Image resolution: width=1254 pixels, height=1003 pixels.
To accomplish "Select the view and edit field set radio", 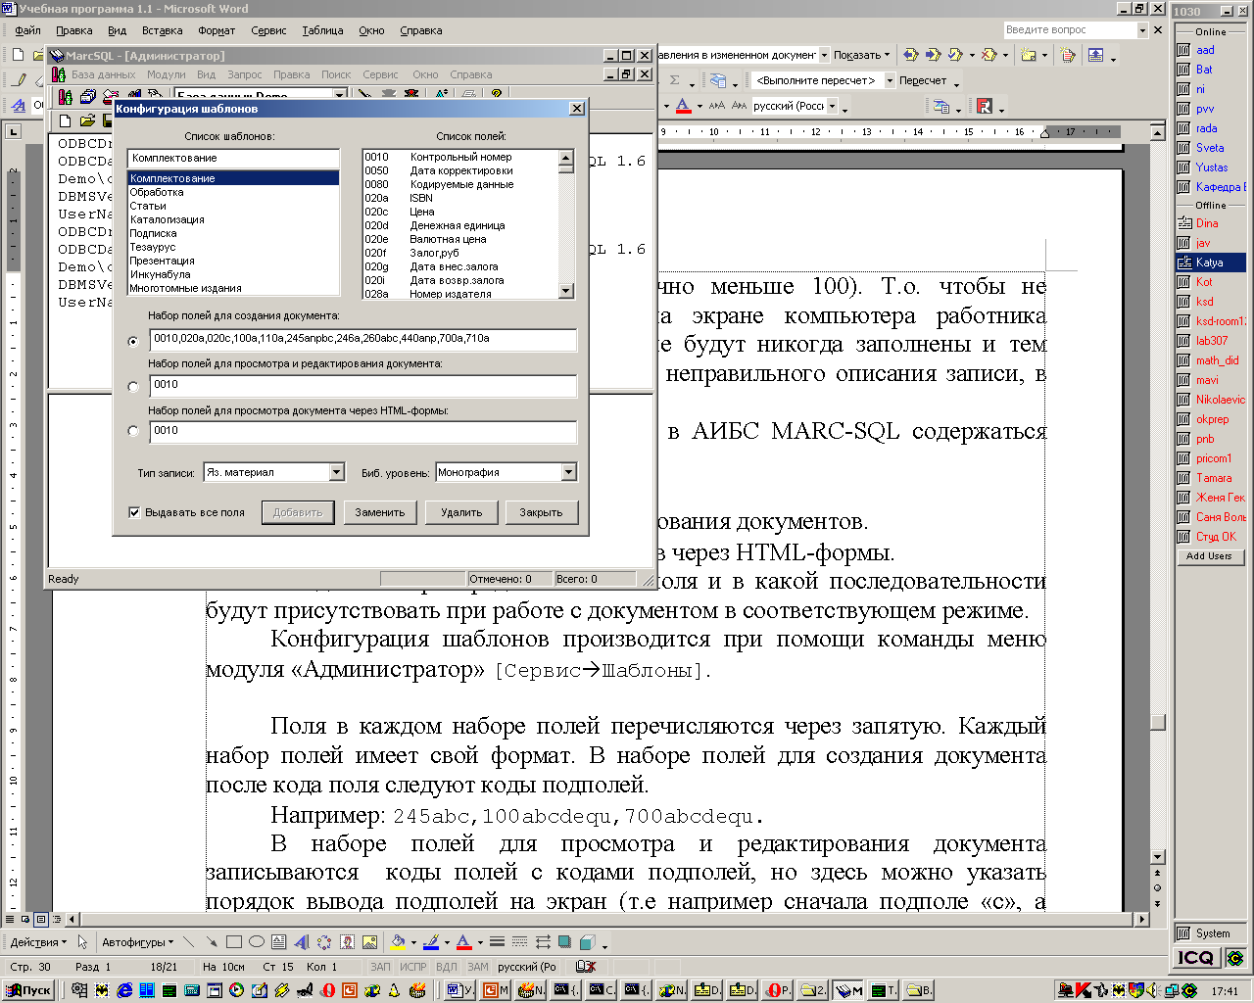I will coord(133,387).
